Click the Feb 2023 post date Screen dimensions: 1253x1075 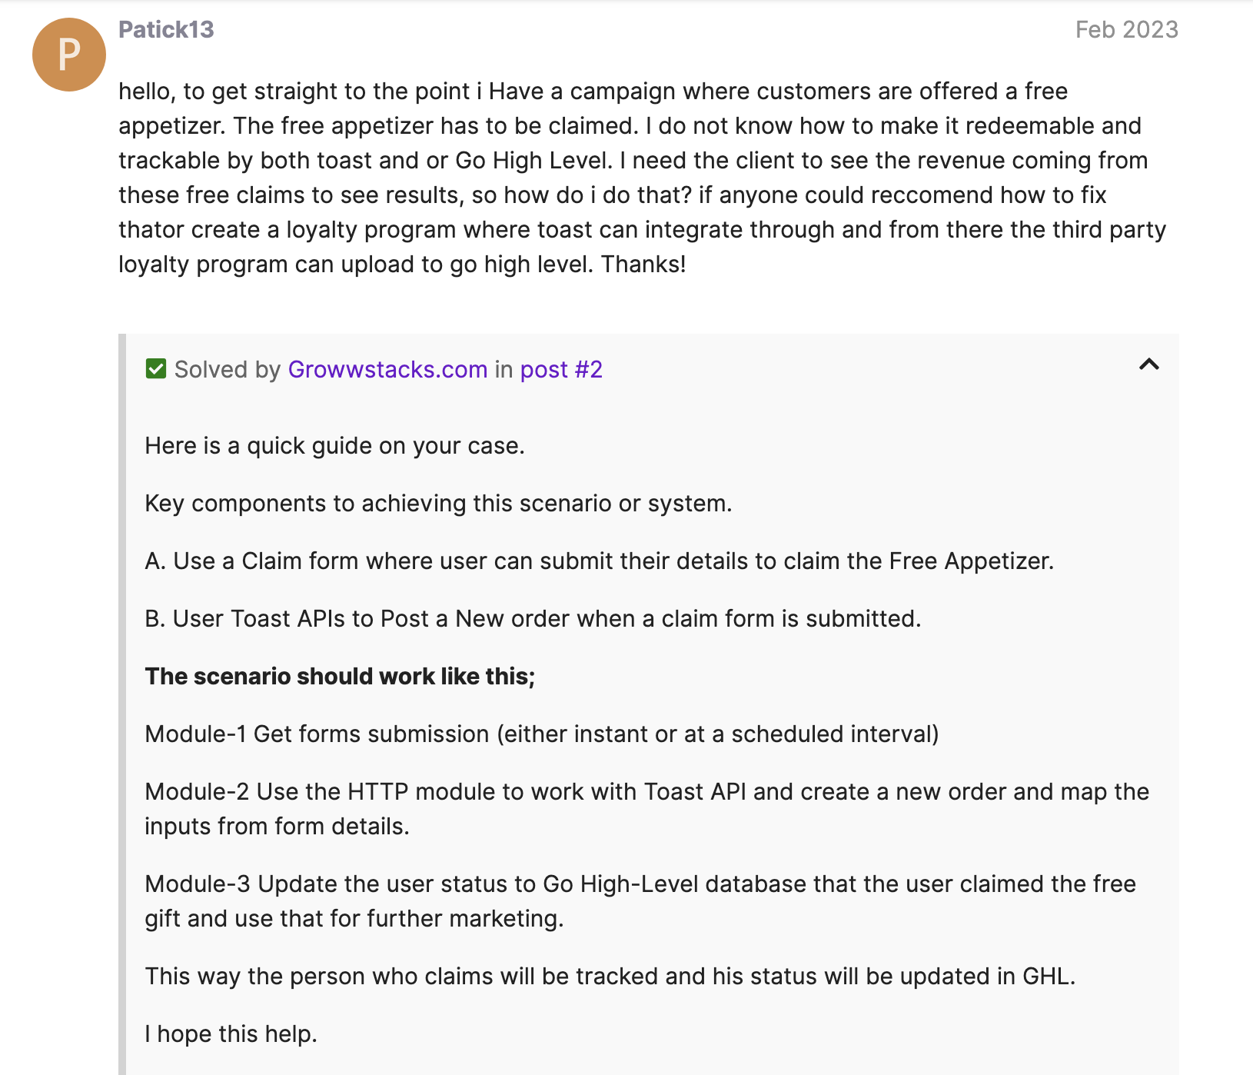pos(1126,29)
